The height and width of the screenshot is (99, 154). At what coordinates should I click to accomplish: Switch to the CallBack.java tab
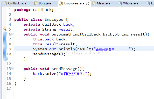pyautogui.click(x=15, y=3)
